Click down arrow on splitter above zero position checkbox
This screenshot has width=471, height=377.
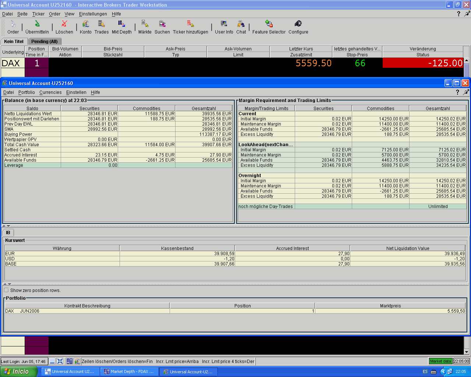click(x=9, y=284)
